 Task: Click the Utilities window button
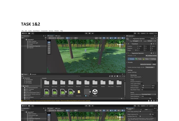click(151, 56)
